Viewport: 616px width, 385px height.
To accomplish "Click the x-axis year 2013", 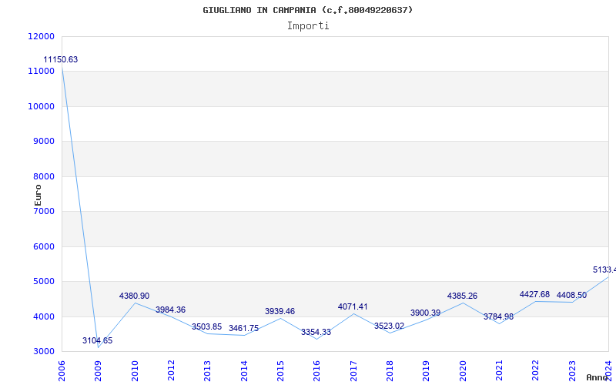I will (x=207, y=370).
